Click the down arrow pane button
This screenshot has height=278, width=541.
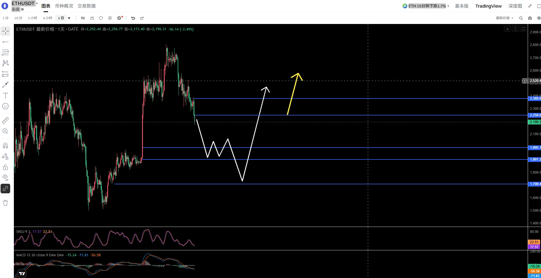coord(507,29)
